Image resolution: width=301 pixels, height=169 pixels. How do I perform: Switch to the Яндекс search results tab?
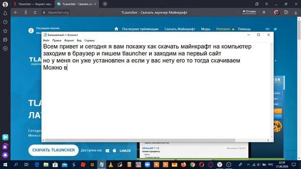(x=33, y=4)
